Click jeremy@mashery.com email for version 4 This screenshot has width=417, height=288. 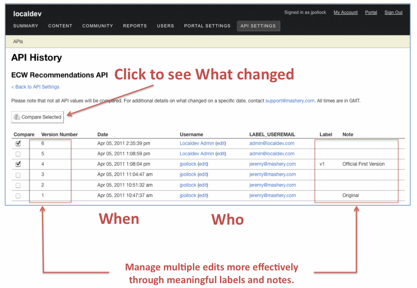point(273,164)
